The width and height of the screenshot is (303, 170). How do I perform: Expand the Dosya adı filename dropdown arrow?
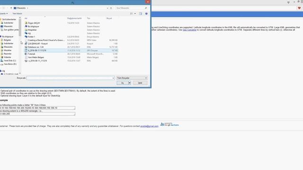[113, 78]
